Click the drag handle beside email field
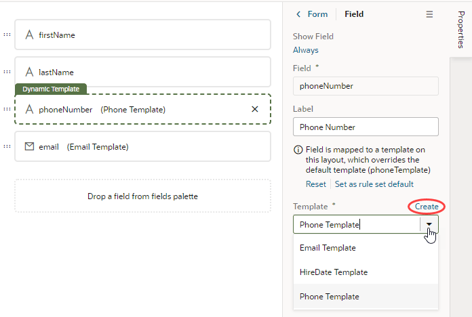The height and width of the screenshot is (317, 472). click(x=7, y=146)
